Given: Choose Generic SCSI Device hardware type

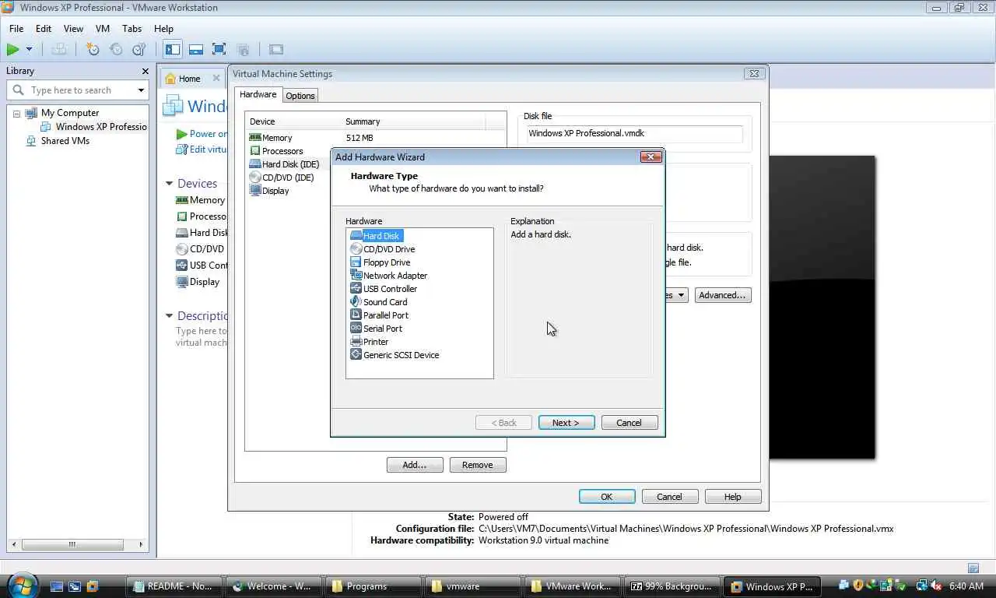Looking at the screenshot, I should pos(395,355).
